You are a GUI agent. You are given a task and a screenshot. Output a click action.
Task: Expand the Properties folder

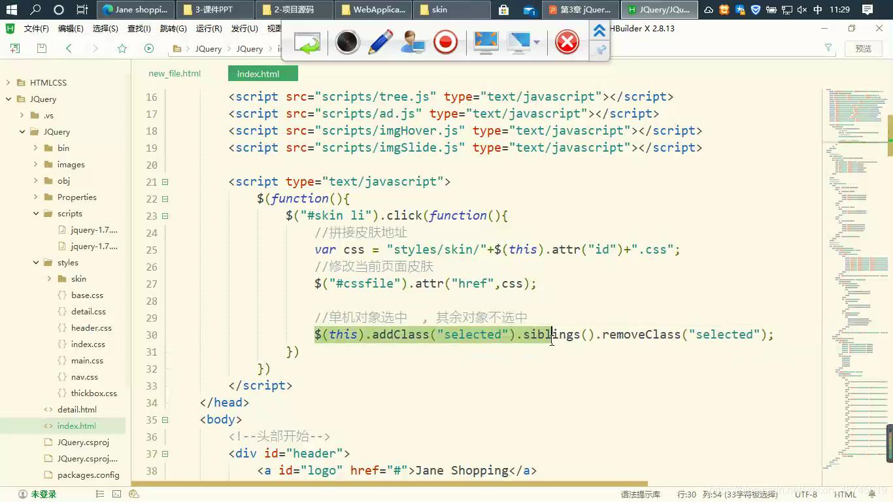(36, 197)
